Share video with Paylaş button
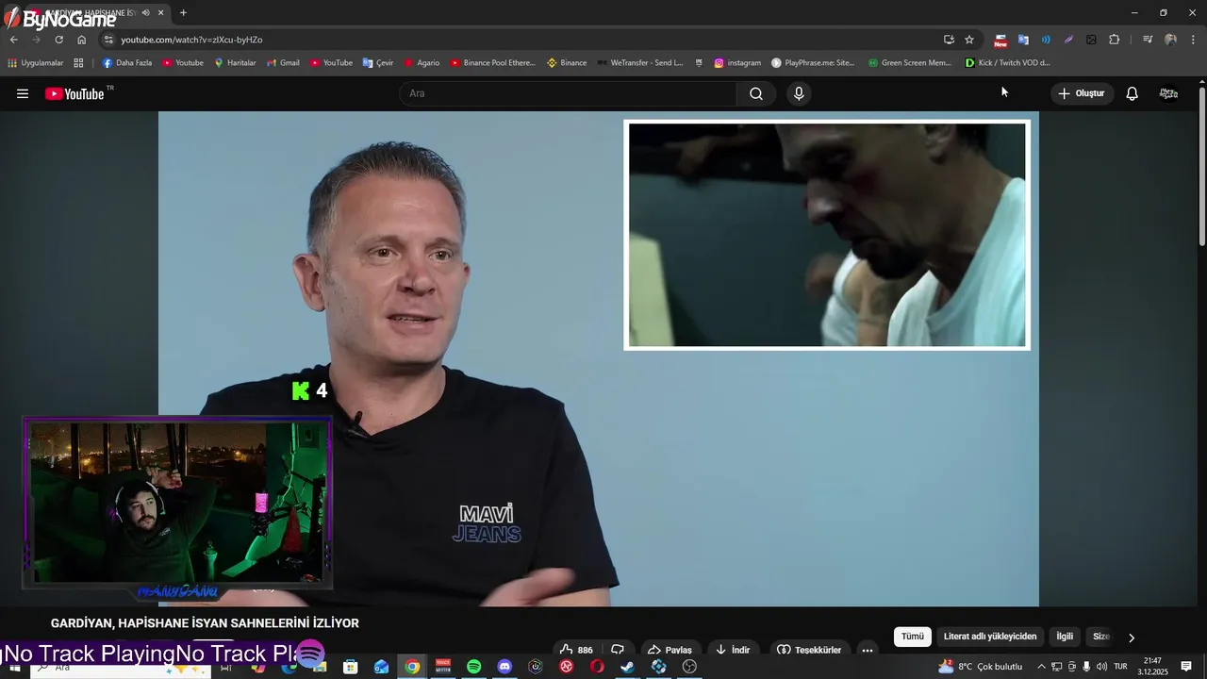This screenshot has height=679, width=1207. (x=670, y=650)
